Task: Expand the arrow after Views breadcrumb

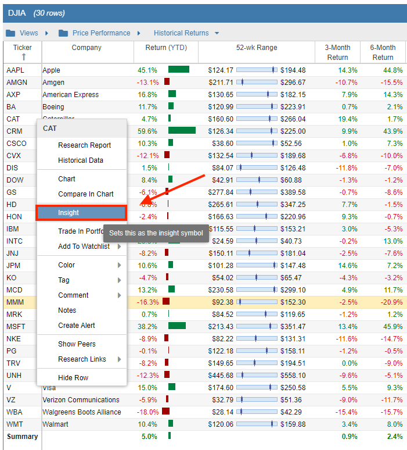Action: coord(46,33)
